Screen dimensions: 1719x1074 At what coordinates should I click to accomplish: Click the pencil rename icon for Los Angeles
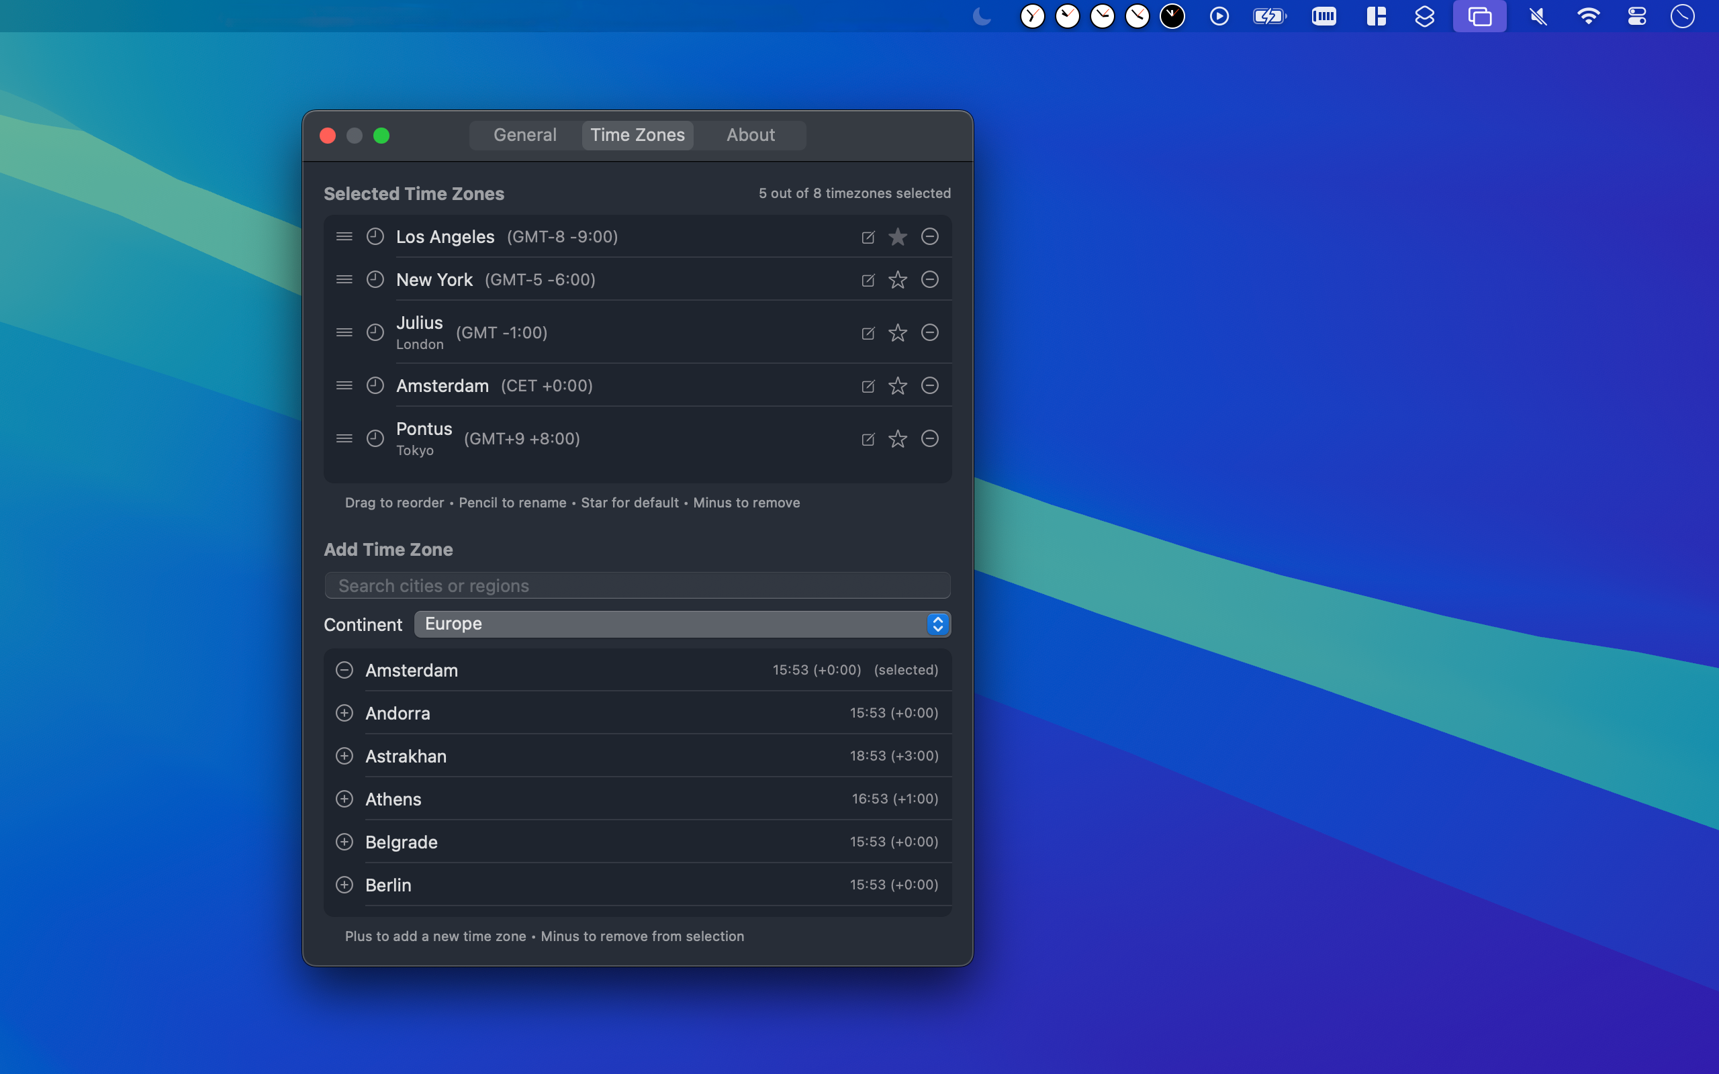pos(868,237)
